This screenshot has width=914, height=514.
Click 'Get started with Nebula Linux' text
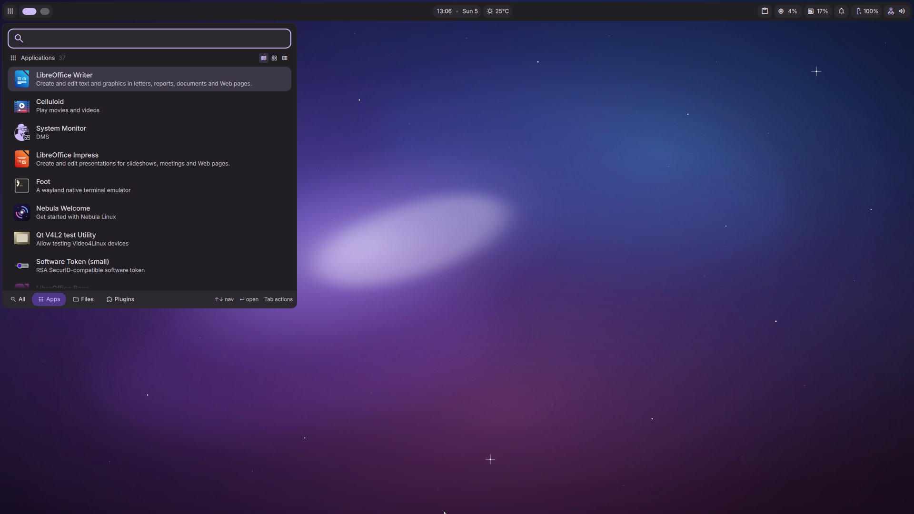point(76,217)
